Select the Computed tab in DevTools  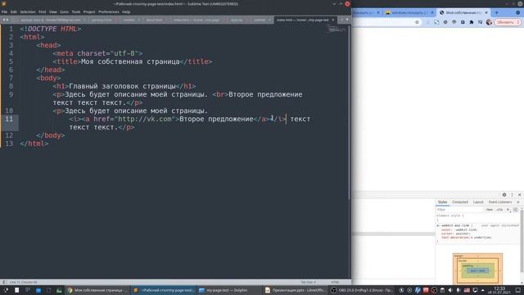coord(460,202)
